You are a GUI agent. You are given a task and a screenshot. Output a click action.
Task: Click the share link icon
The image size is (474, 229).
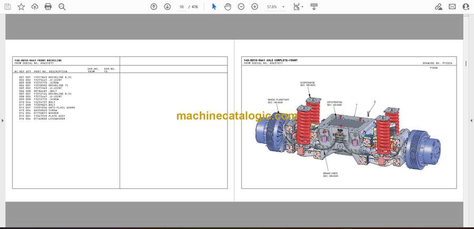tap(438, 7)
